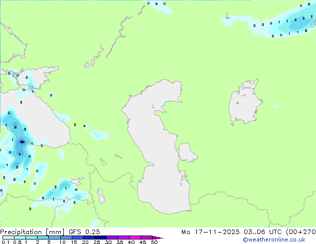Choose the 25–30 mm navy legend swatch
This screenshot has height=244, width=316.
pyautogui.click(x=101, y=238)
